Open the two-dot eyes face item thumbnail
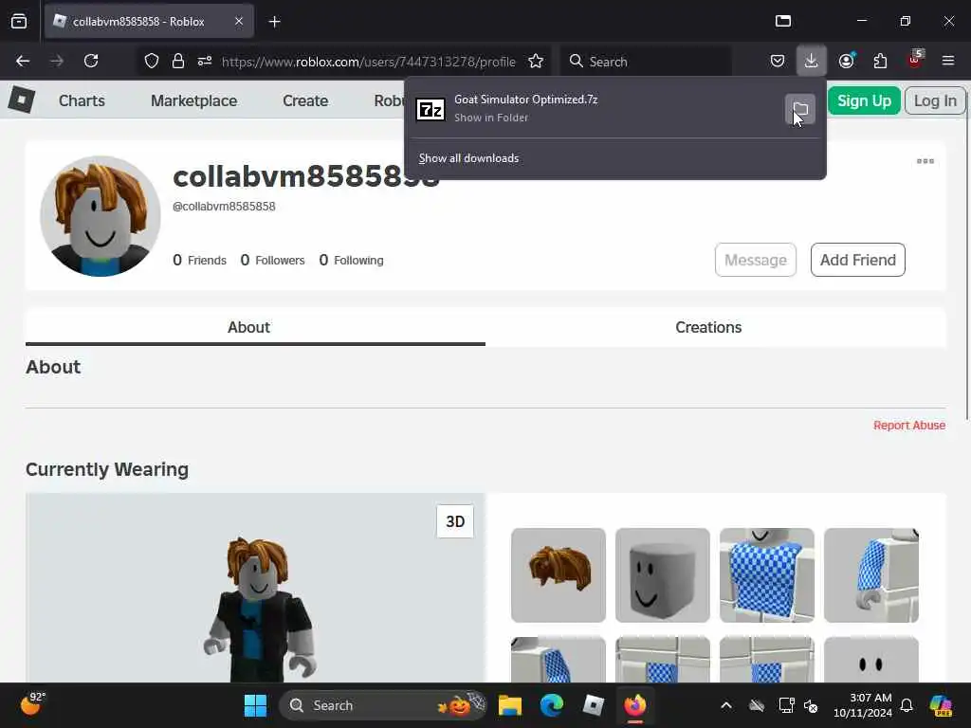 pos(871,660)
